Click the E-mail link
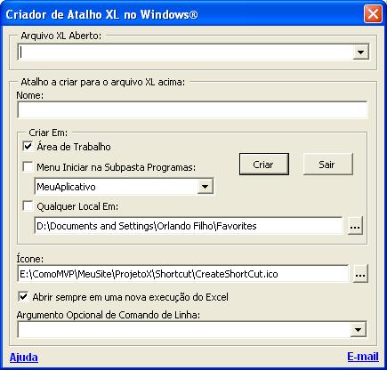The width and height of the screenshot is (387, 370). (363, 357)
